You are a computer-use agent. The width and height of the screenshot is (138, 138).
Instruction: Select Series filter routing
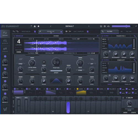pos(110,84)
